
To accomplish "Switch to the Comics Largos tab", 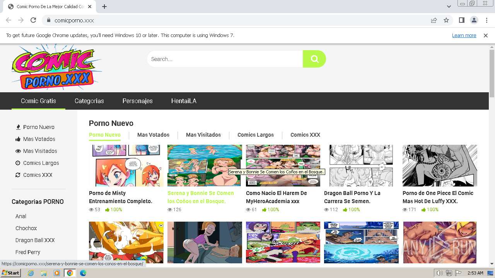I will [256, 135].
